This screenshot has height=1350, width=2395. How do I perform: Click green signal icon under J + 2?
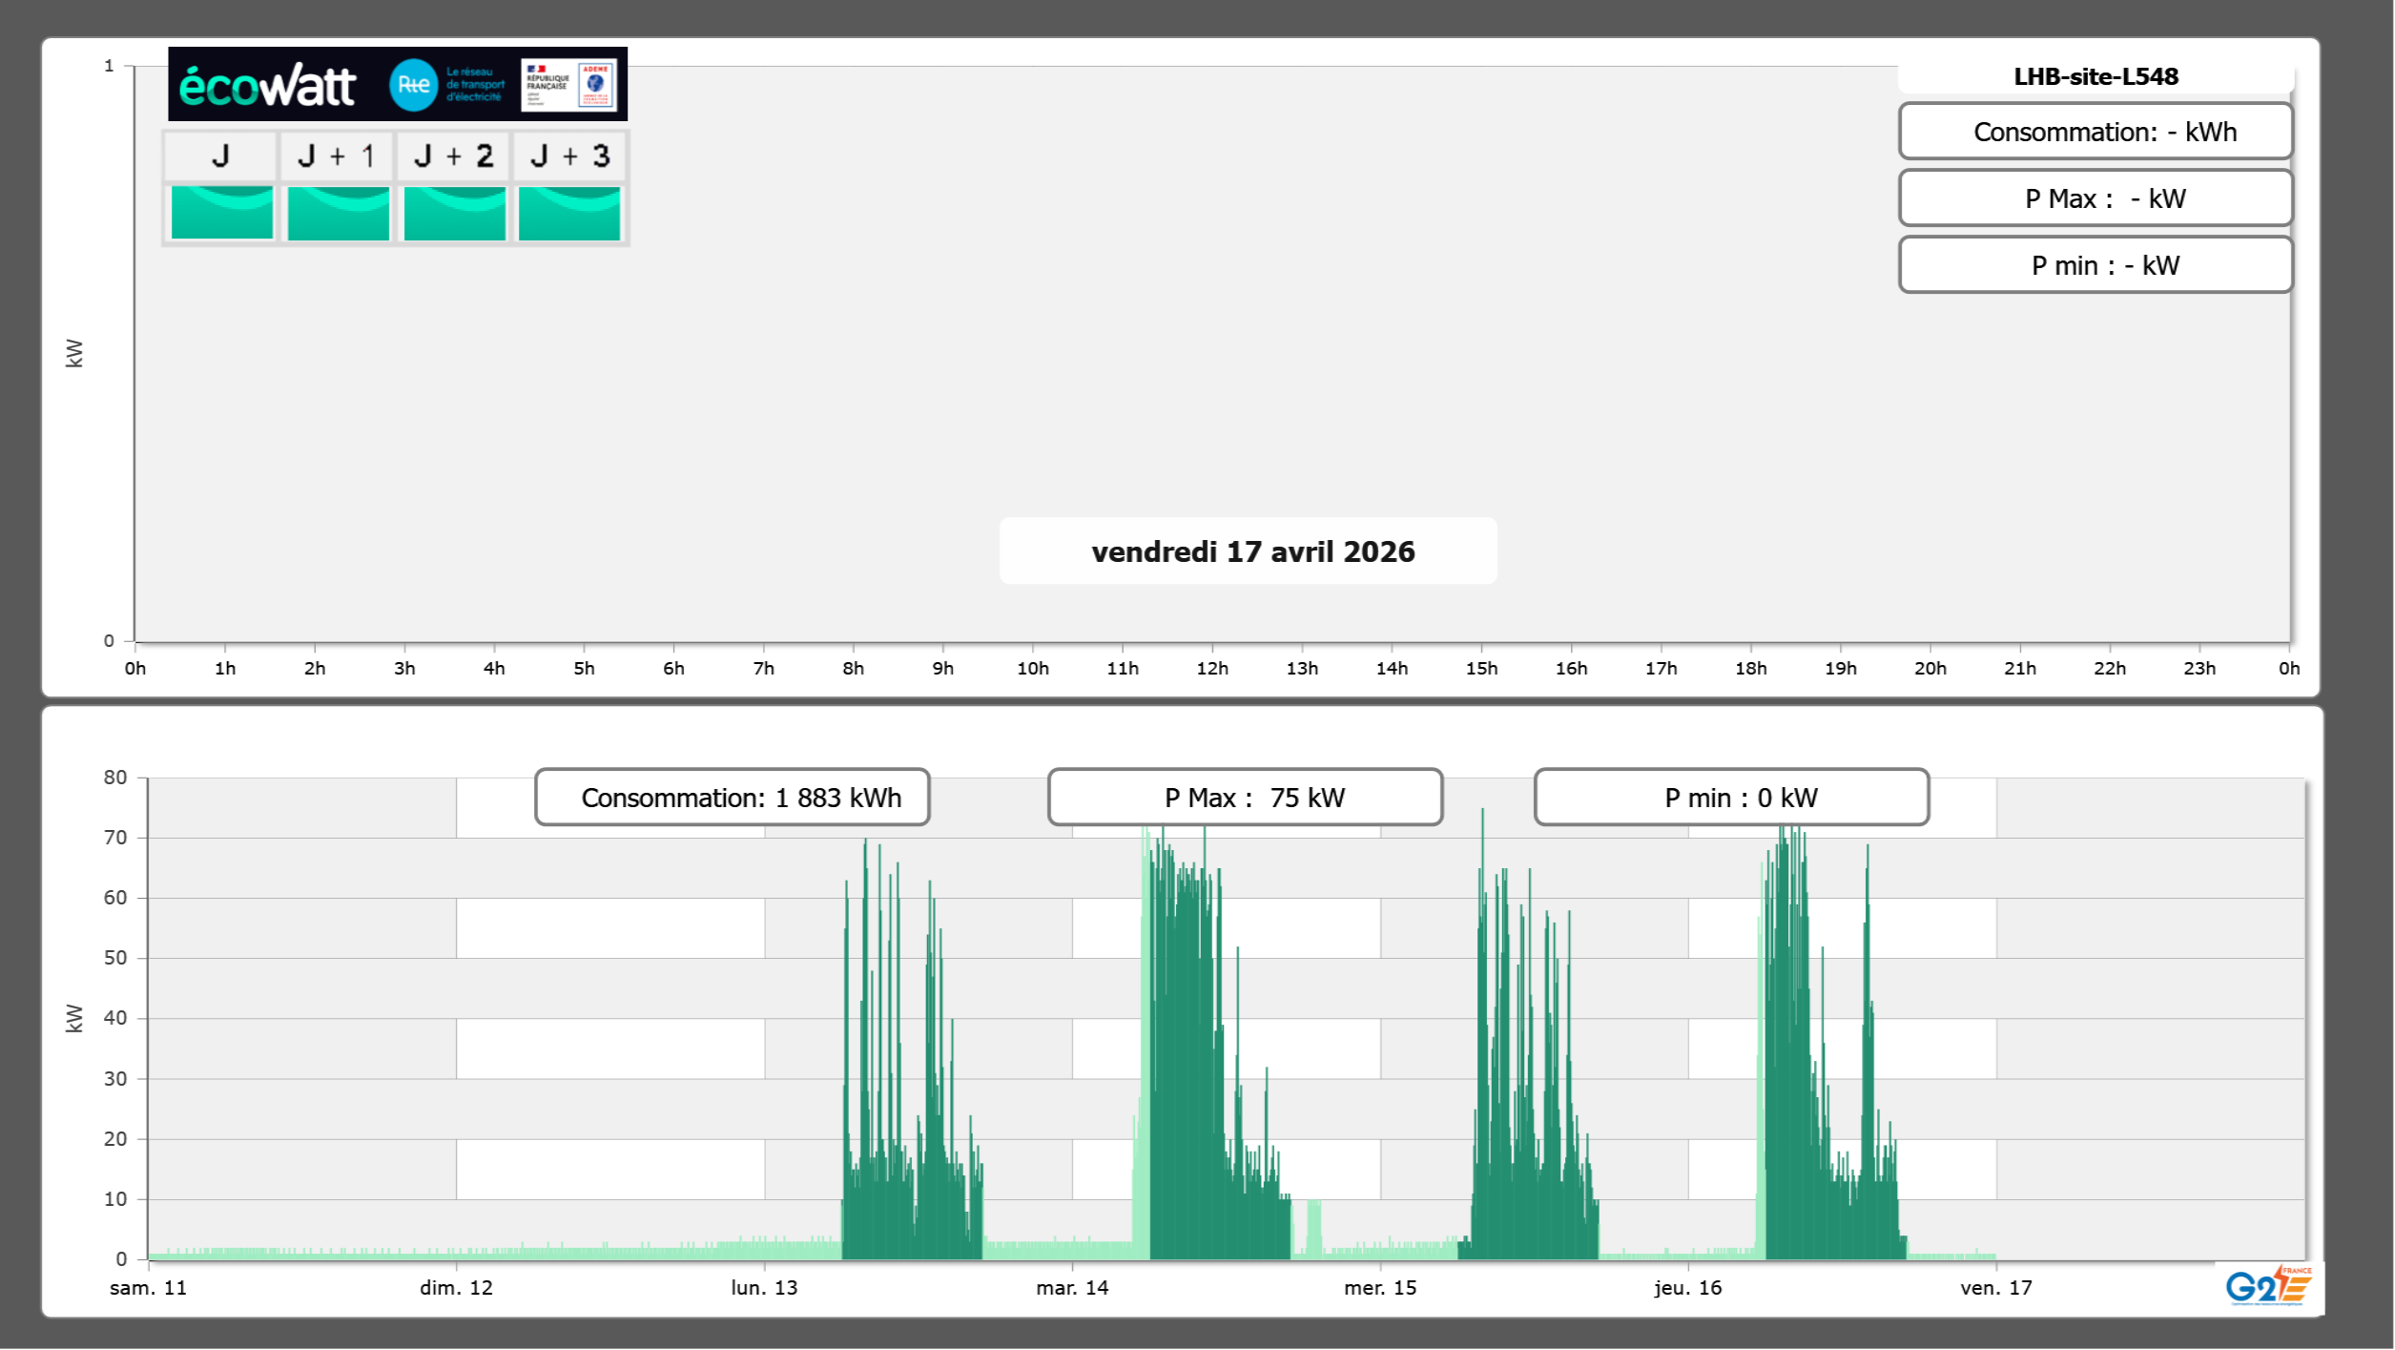[455, 213]
